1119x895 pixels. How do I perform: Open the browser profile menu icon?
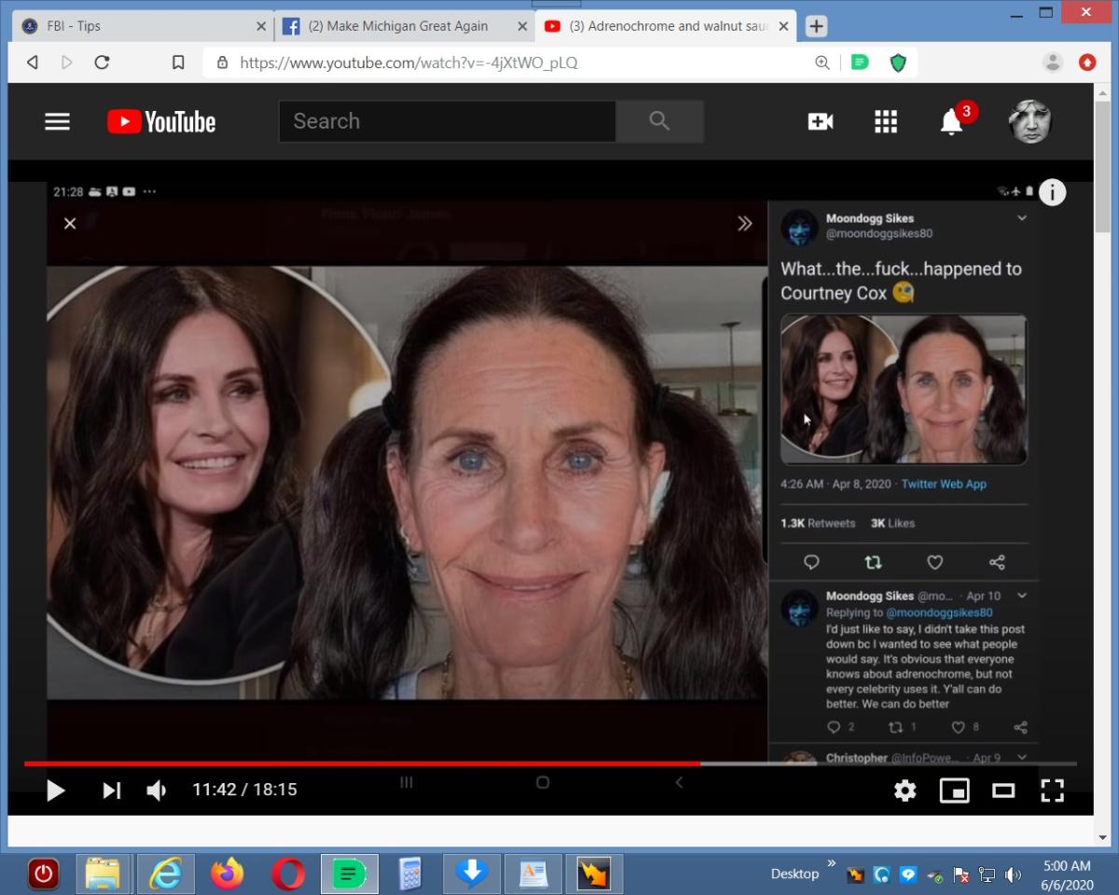(x=1053, y=62)
